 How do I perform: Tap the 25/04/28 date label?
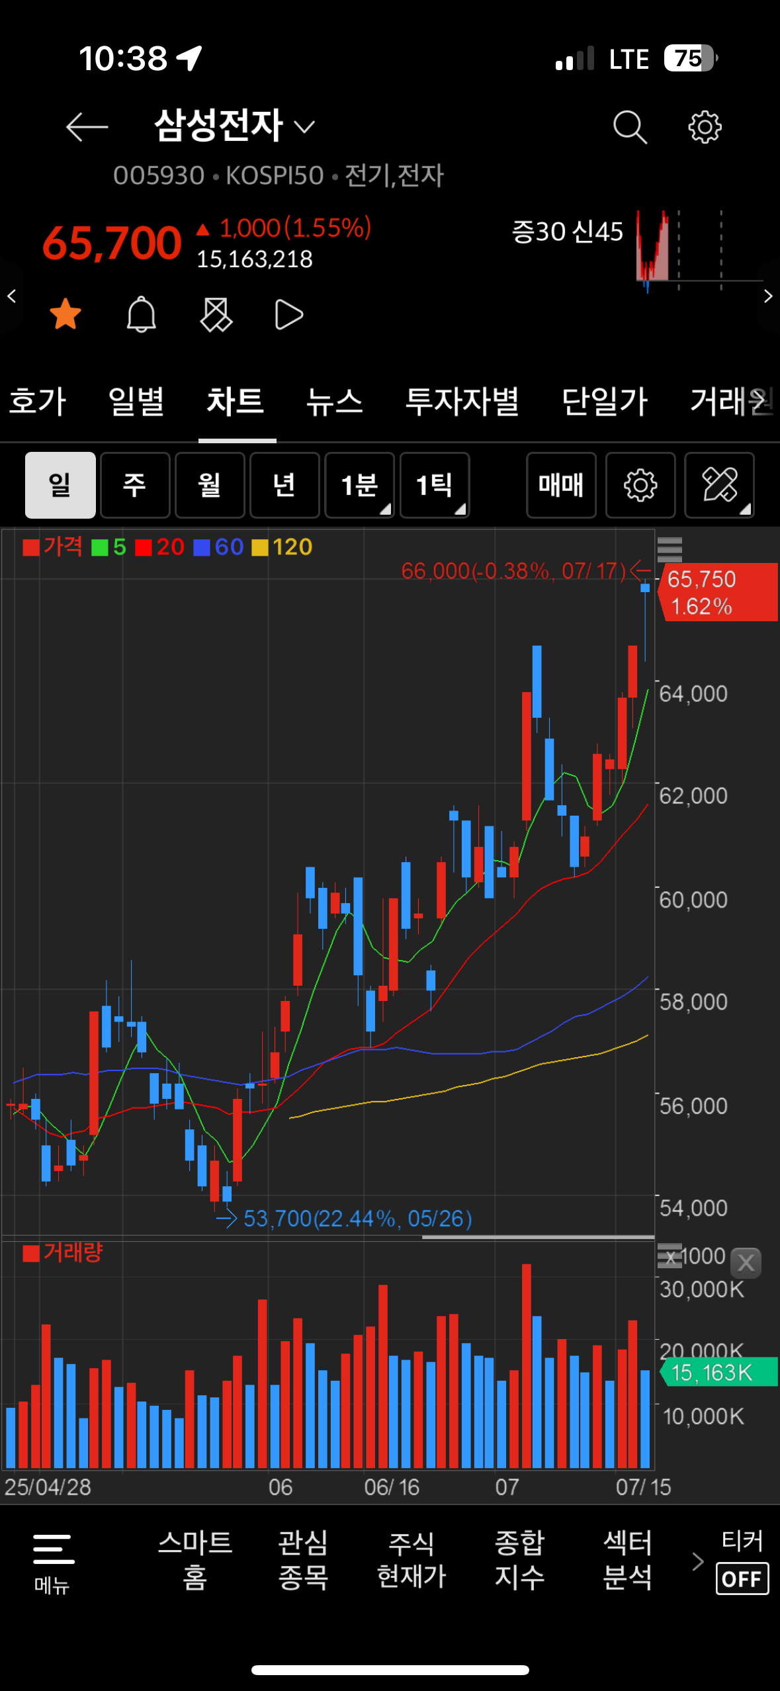tap(48, 1487)
